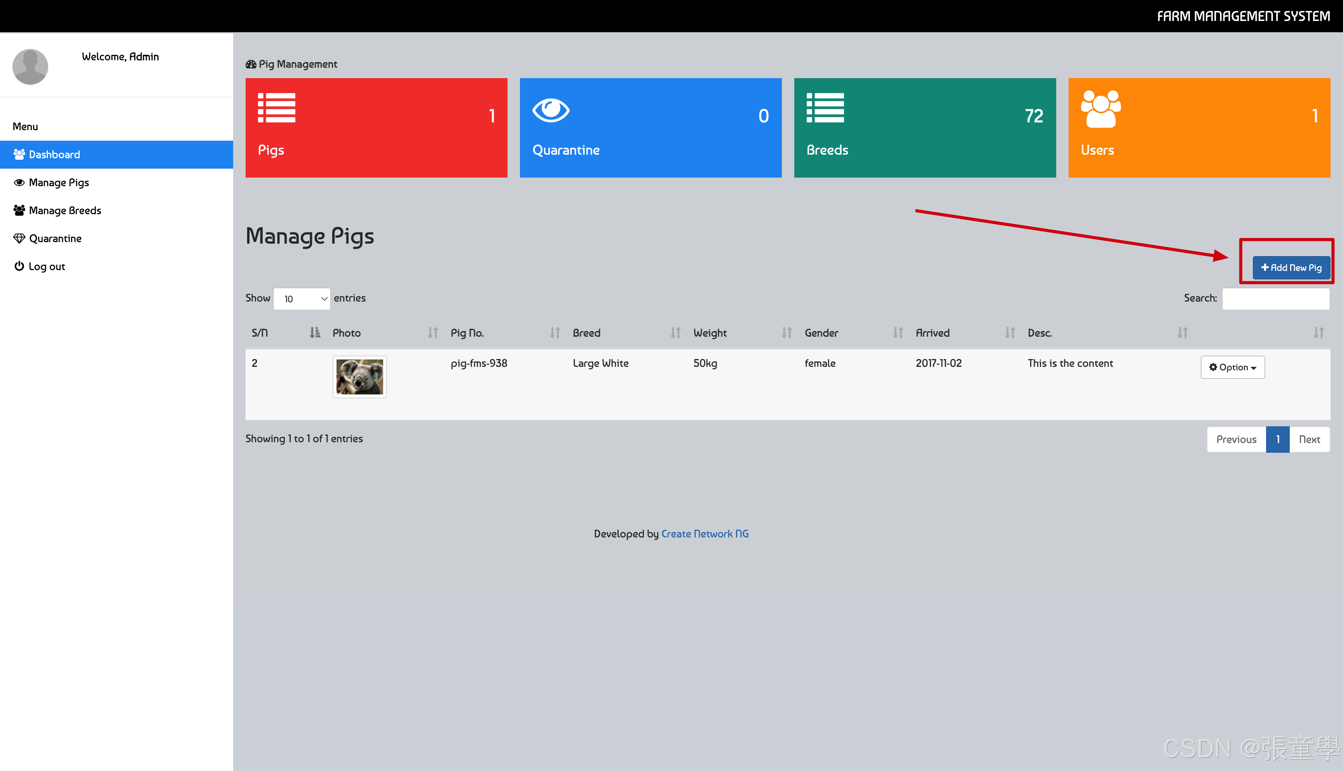The height and width of the screenshot is (771, 1343).
Task: Expand the Option dropdown for pig-fms-938
Action: (1232, 367)
